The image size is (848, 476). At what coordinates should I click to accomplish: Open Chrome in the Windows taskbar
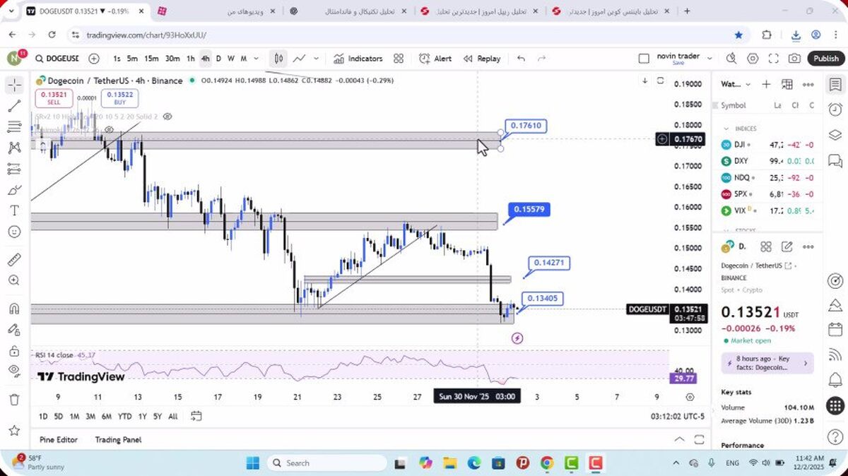(x=547, y=463)
